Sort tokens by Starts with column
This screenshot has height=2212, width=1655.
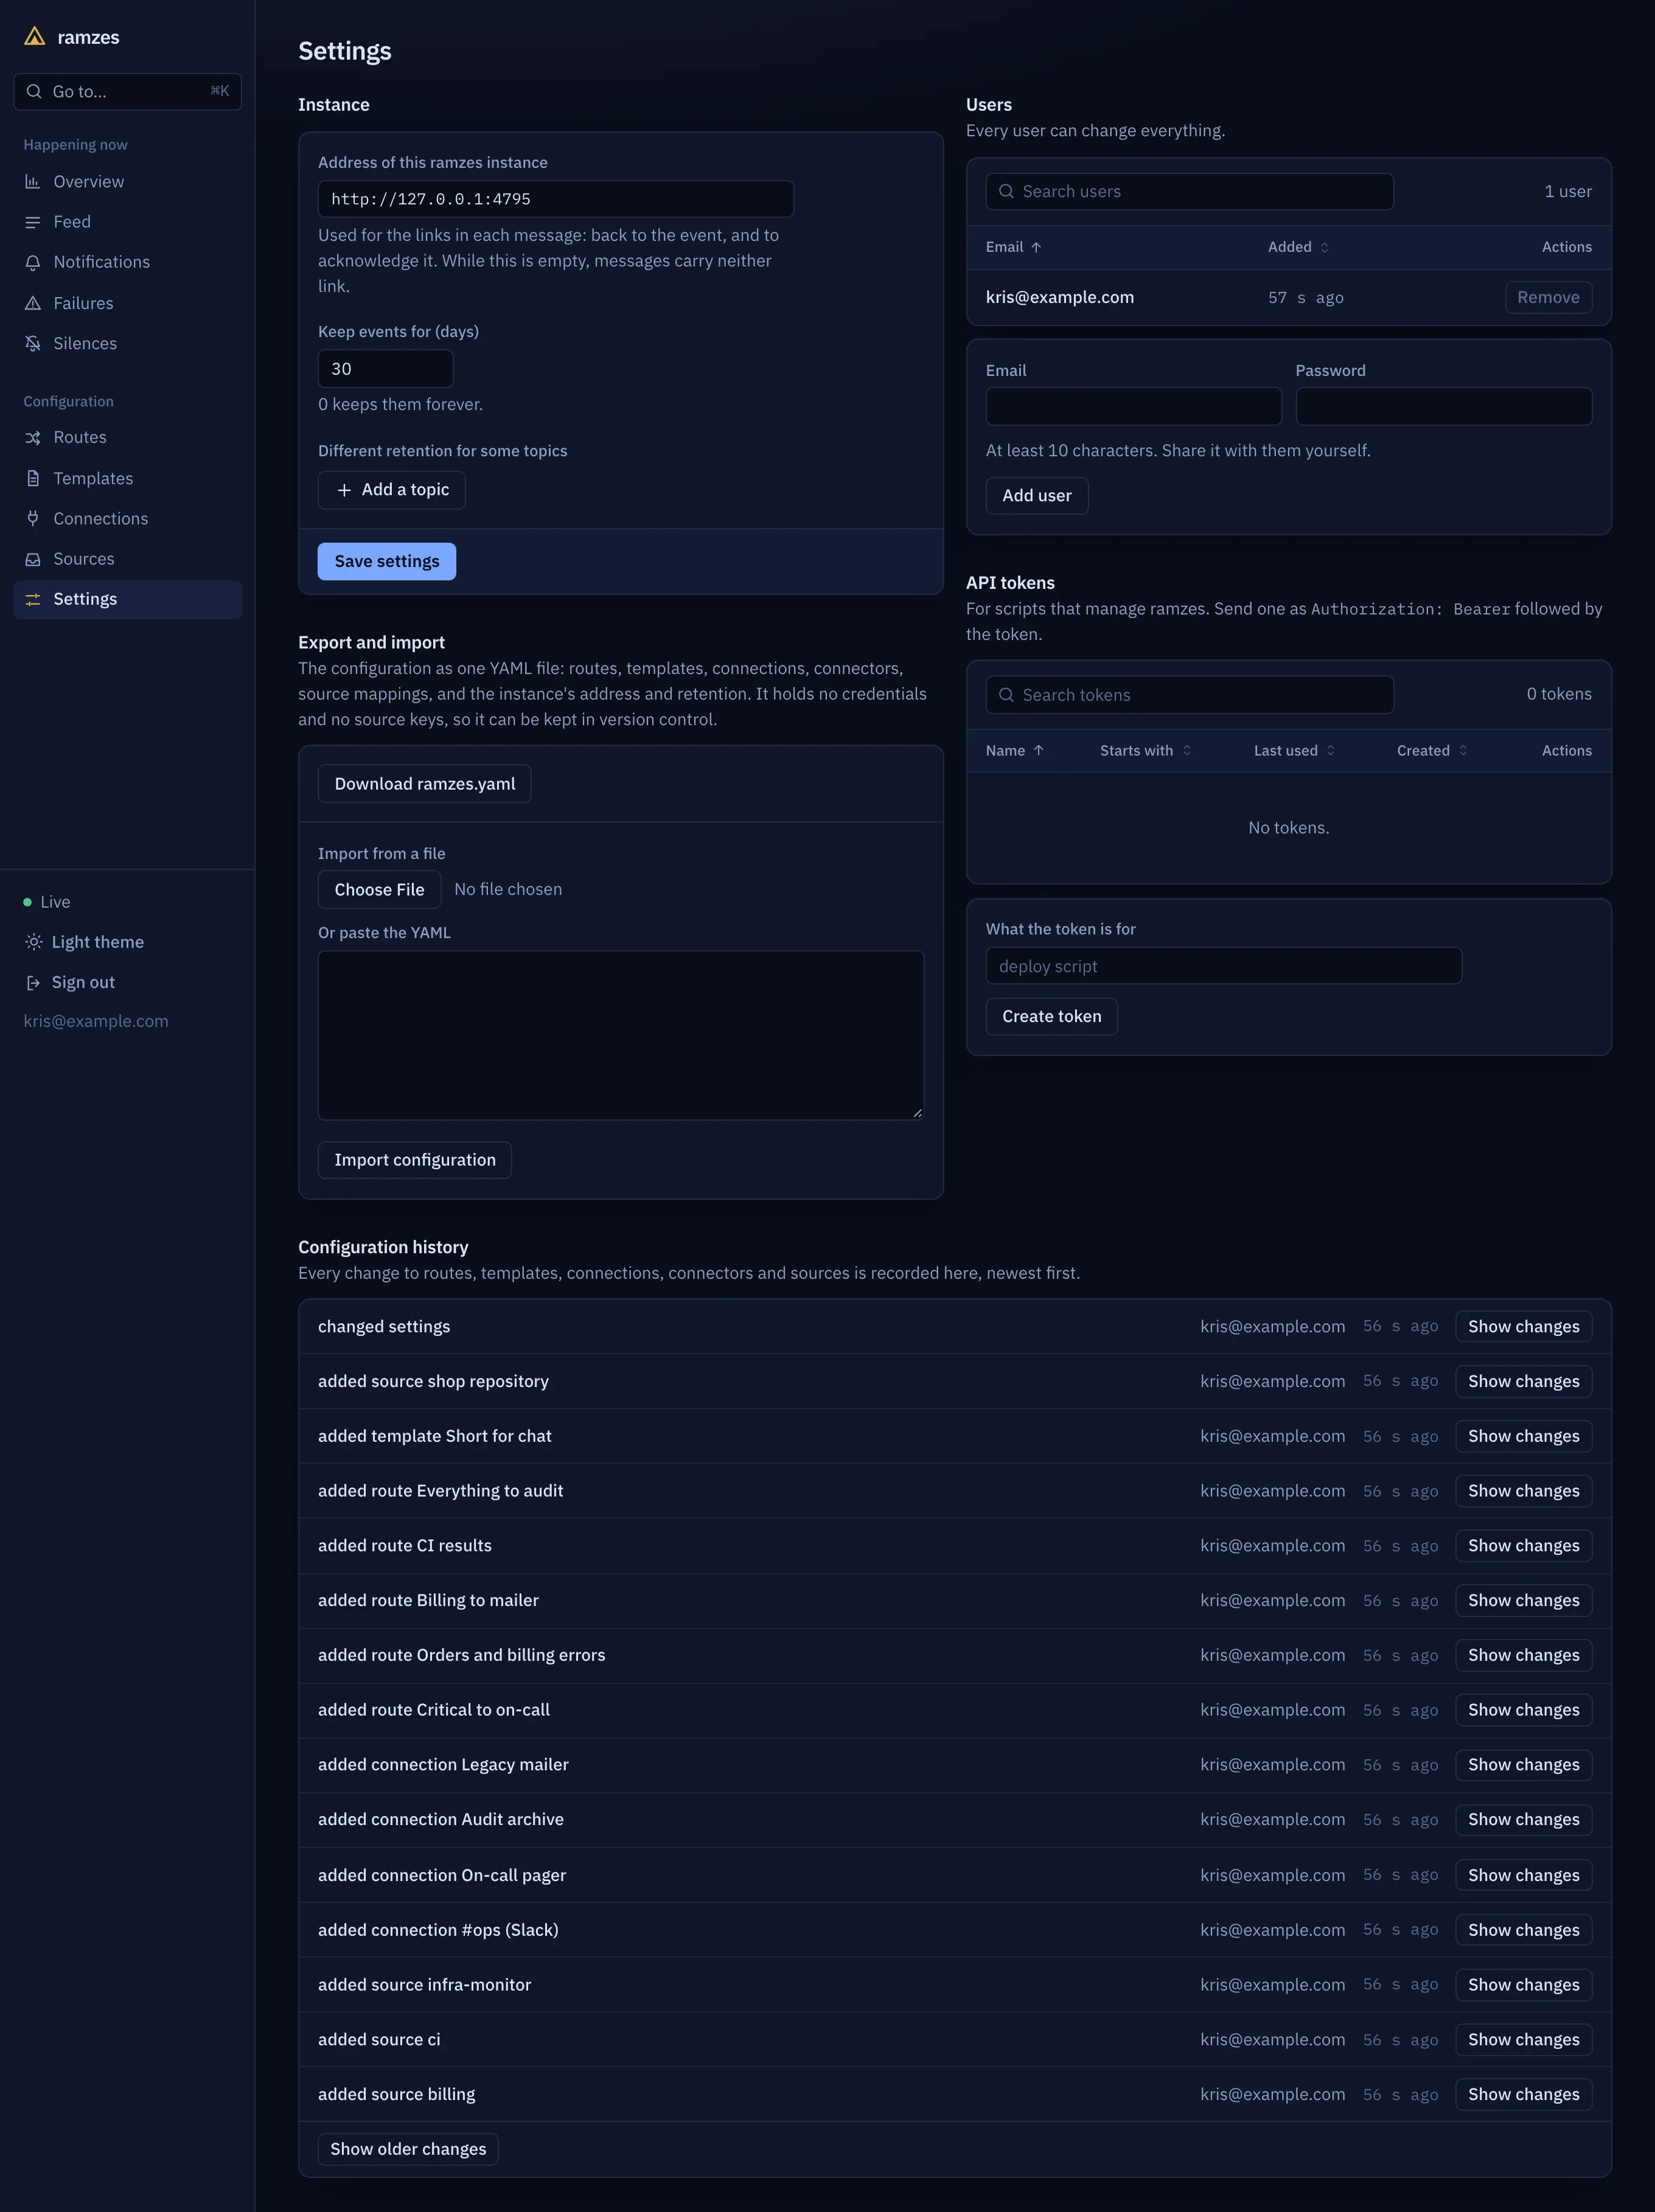tap(1146, 751)
